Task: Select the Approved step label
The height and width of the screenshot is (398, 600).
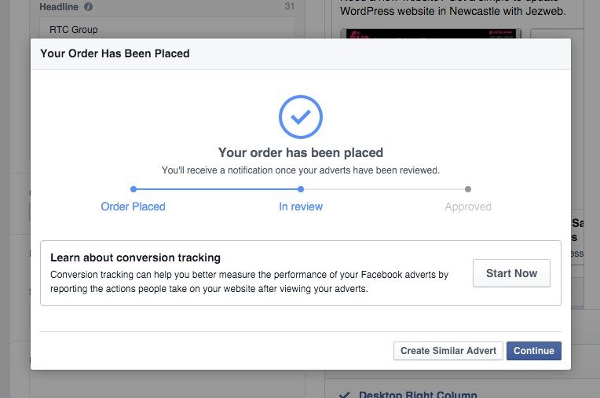Action: pyautogui.click(x=468, y=207)
